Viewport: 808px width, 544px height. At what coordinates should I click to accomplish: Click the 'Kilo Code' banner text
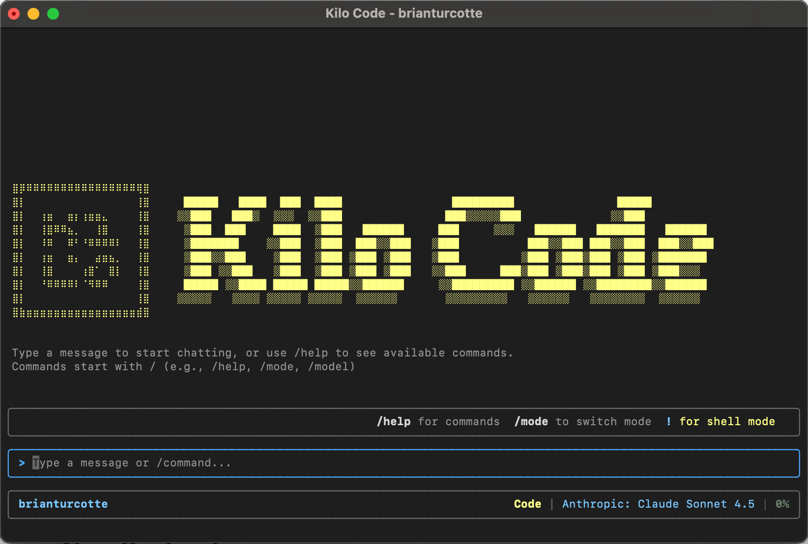tap(445, 250)
